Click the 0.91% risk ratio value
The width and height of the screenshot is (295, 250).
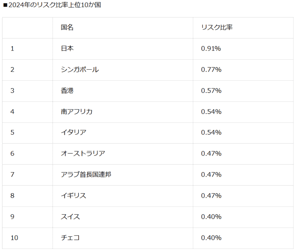click(x=211, y=48)
